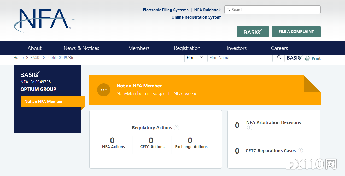This screenshot has width=345, height=176.
Task: Click the BASIC logo in the sidebar panel
Action: pyautogui.click(x=30, y=74)
